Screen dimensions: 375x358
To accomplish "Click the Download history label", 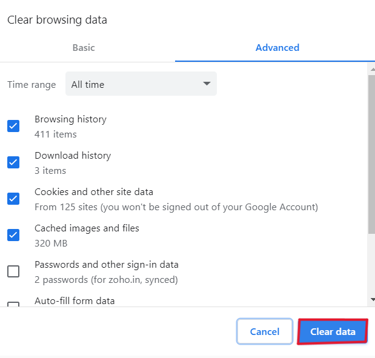I will tap(73, 156).
